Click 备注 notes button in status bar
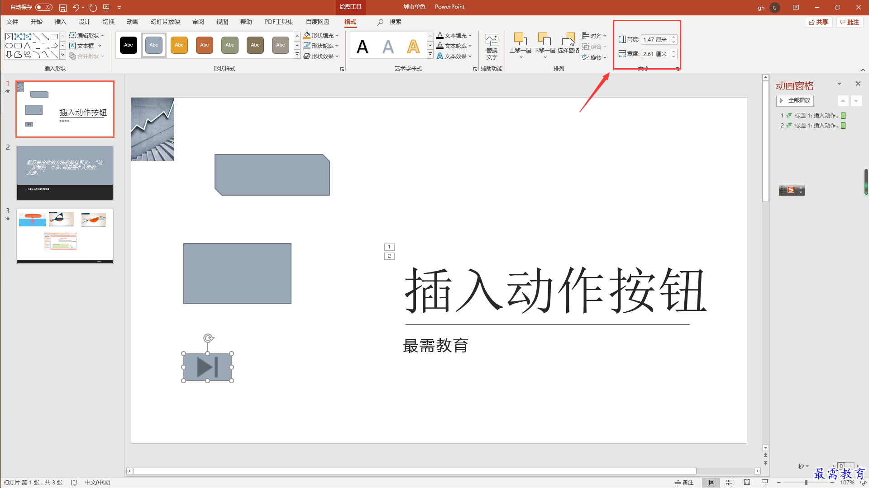 pyautogui.click(x=684, y=483)
